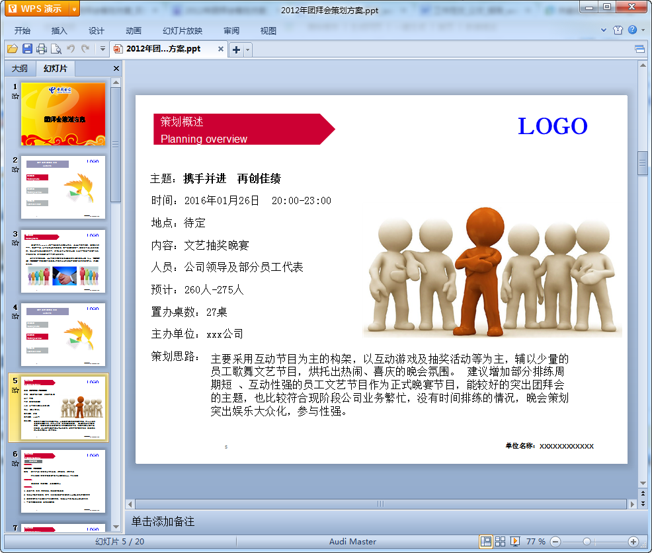Click the 单击添加备注 notes field
Image resolution: width=652 pixels, height=553 pixels.
[x=387, y=521]
